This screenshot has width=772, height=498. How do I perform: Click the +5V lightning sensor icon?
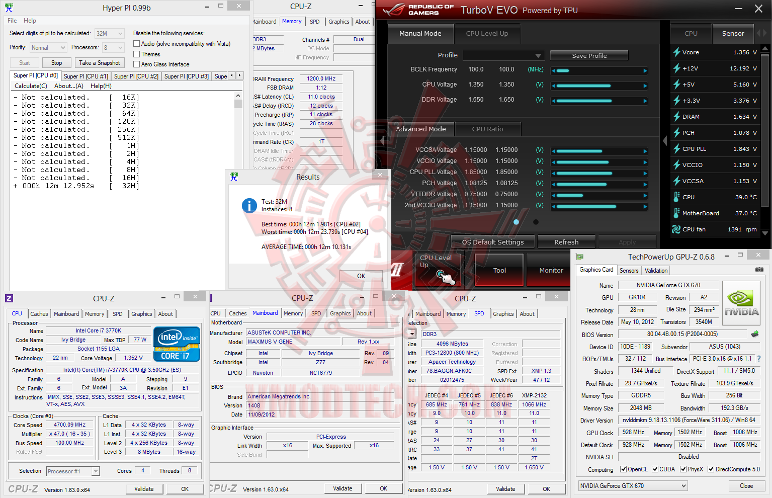point(677,85)
